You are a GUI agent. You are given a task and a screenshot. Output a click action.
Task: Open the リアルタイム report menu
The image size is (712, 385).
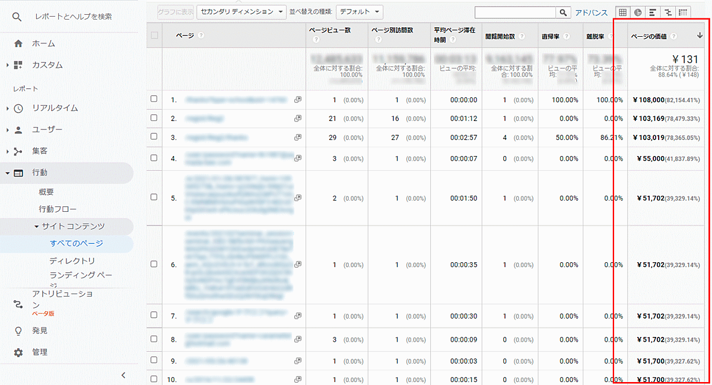tap(55, 108)
